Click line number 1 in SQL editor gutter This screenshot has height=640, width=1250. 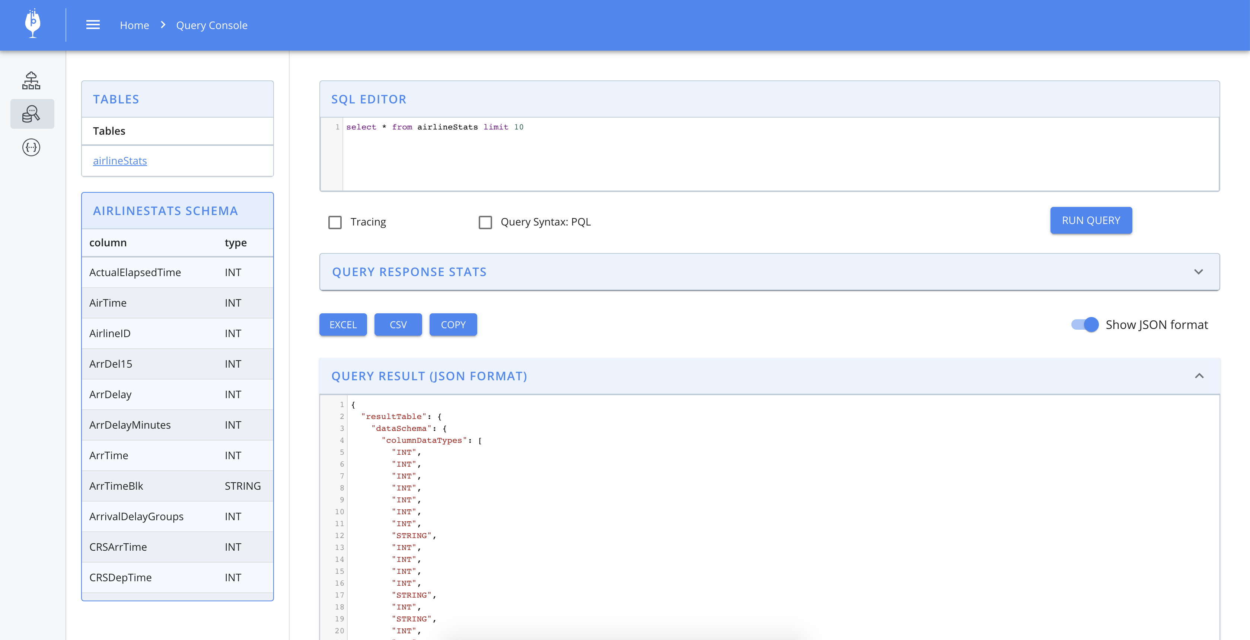coord(337,127)
